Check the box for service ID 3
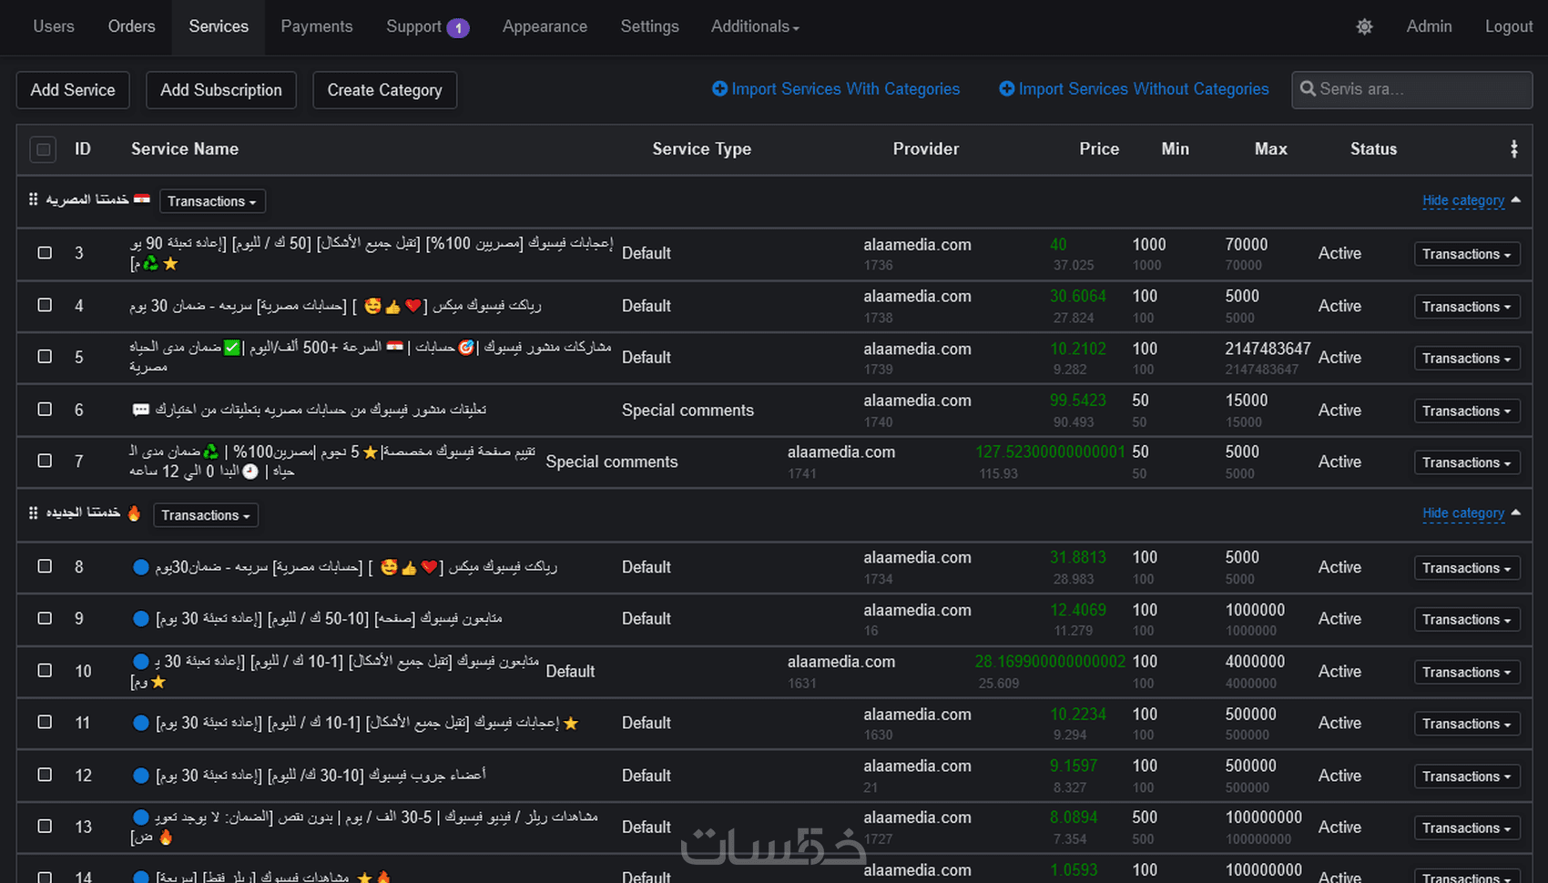 [x=45, y=252]
